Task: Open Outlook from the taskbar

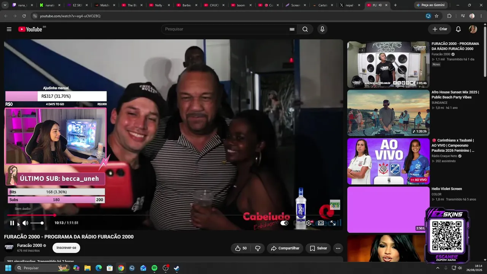Action: (x=143, y=268)
